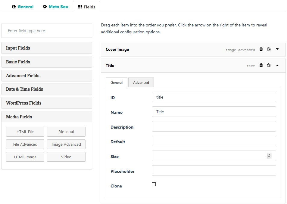Switch to the Meta Box tab
The height and width of the screenshot is (204, 287).
click(x=55, y=7)
